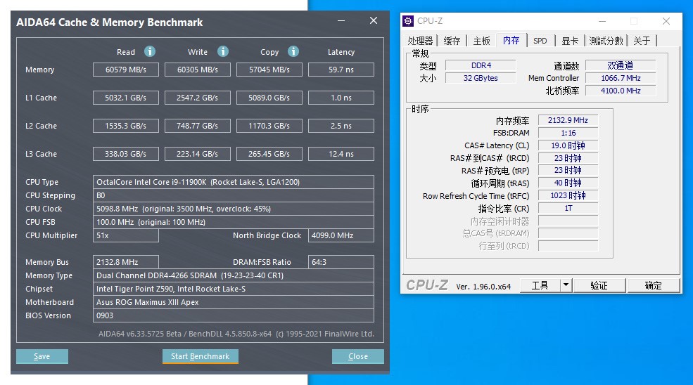Viewport: 693px width, 385px height.
Task: Open the 缓存 tab
Action: 452,41
